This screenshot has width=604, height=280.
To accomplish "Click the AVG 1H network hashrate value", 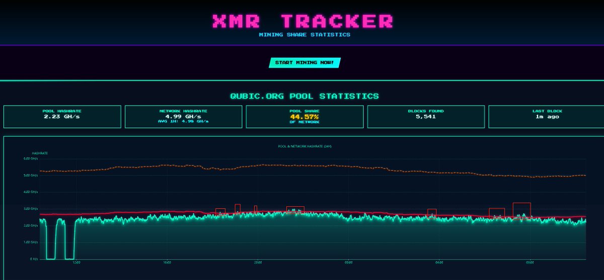I will (x=183, y=121).
